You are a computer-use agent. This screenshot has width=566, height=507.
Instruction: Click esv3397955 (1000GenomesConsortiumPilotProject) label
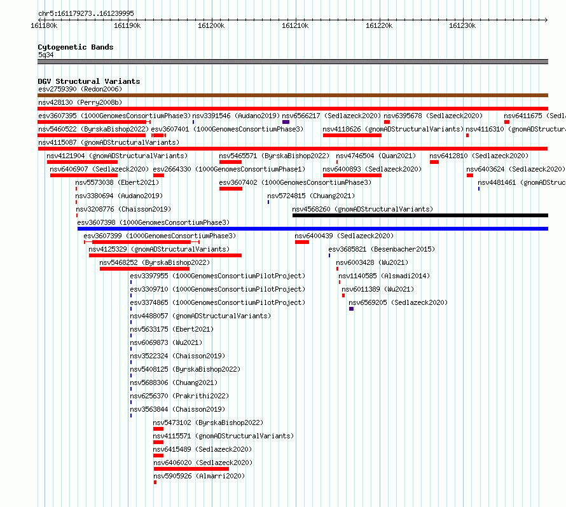(217, 276)
